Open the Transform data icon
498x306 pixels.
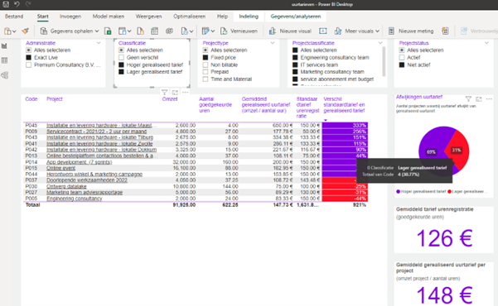[x=205, y=31]
